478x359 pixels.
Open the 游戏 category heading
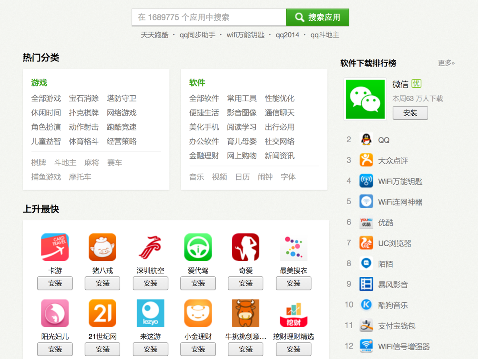click(39, 83)
